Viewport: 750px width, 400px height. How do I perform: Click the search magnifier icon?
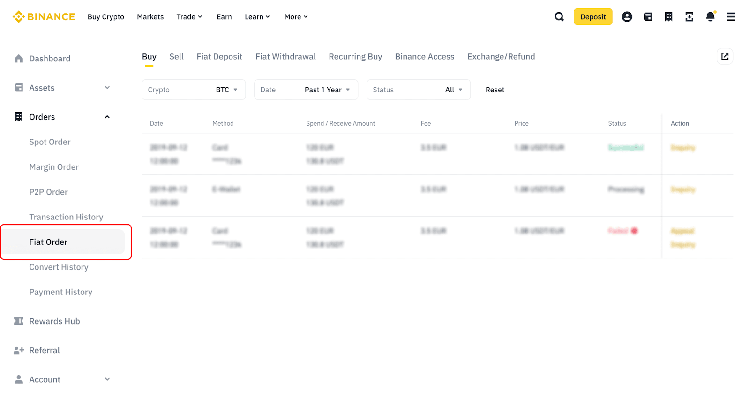pos(559,17)
